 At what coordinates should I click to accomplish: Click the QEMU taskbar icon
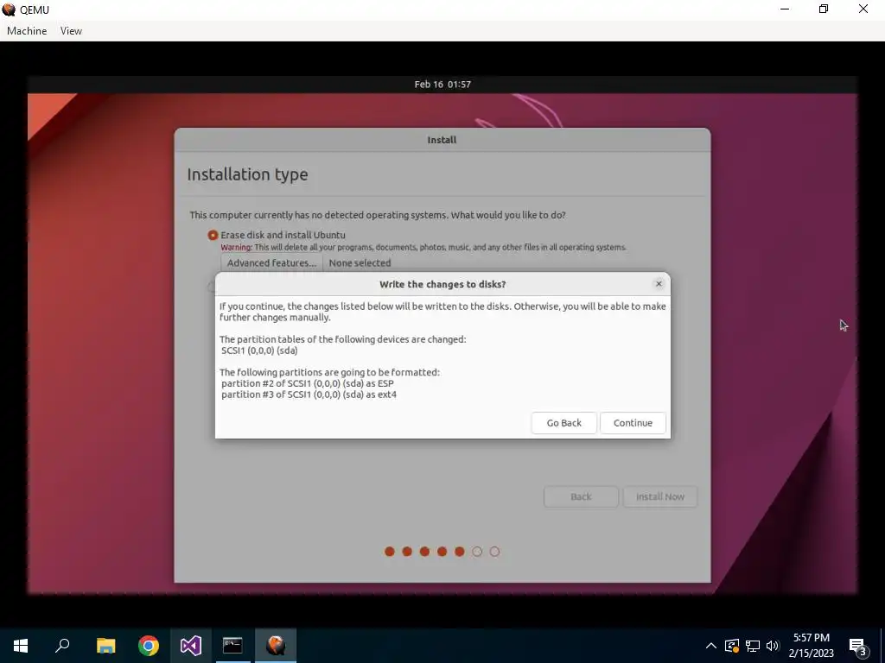276,646
